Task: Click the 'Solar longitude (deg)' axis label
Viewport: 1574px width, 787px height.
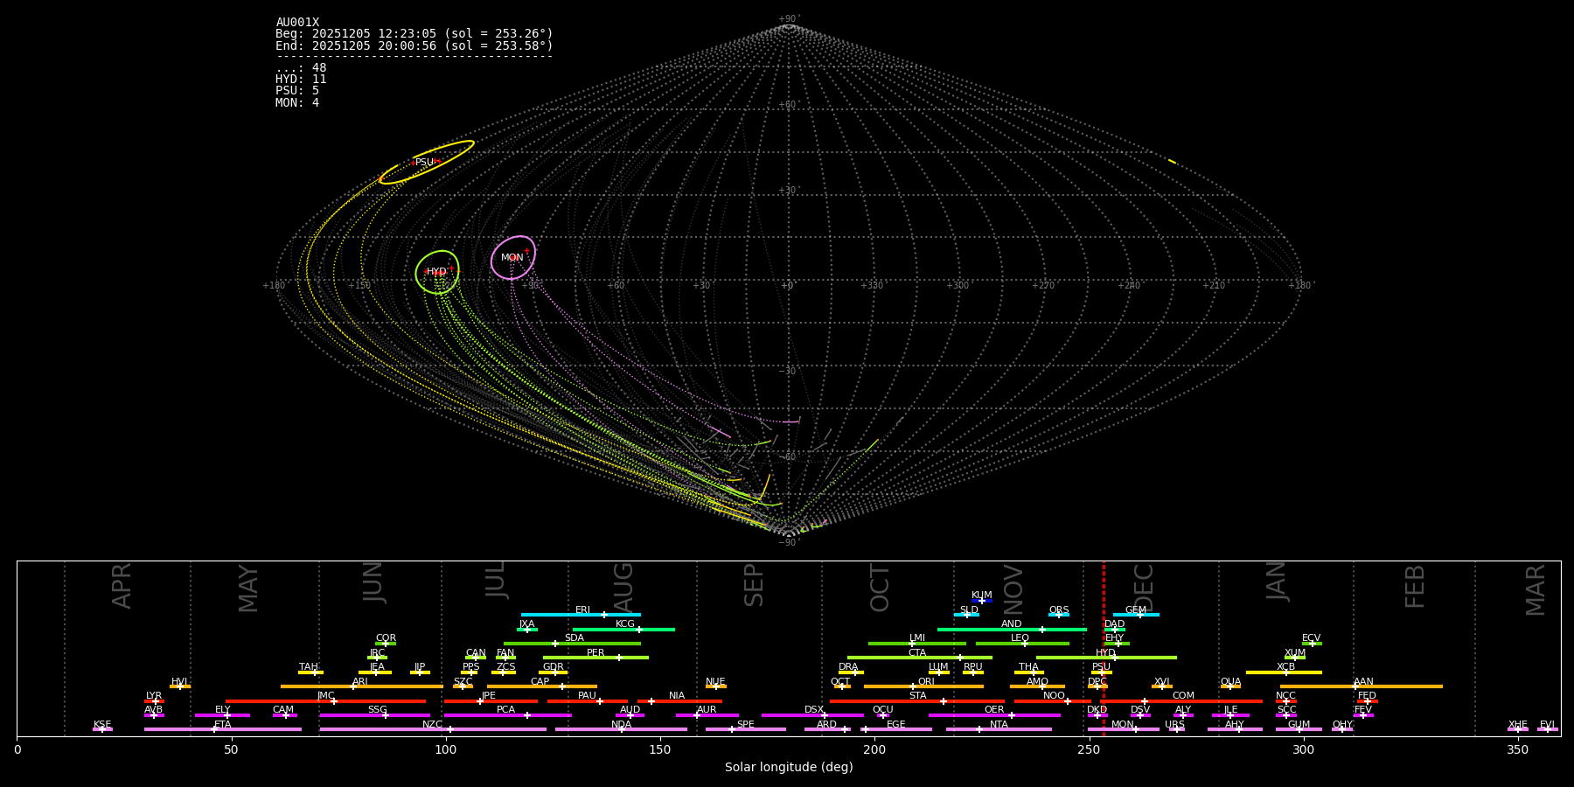Action: point(789,768)
